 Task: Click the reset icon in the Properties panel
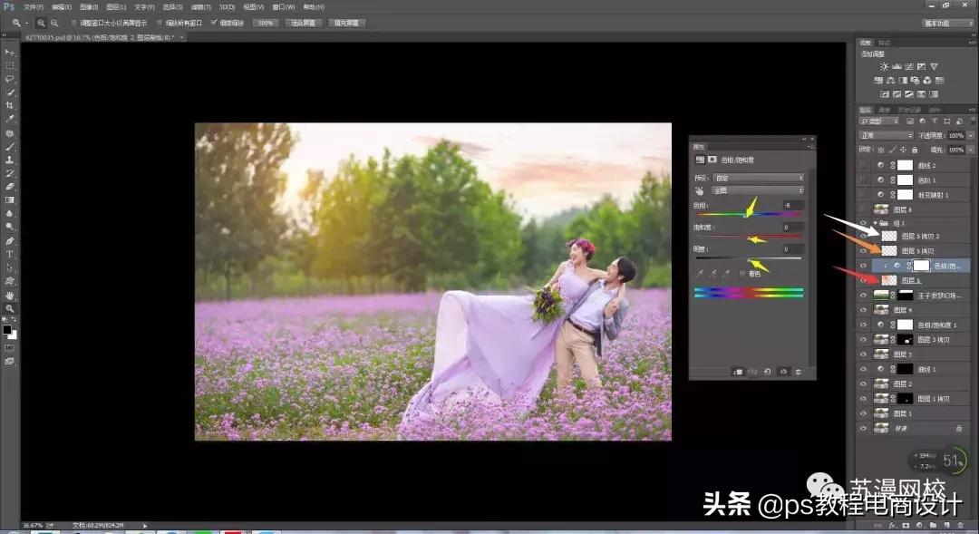(x=768, y=370)
